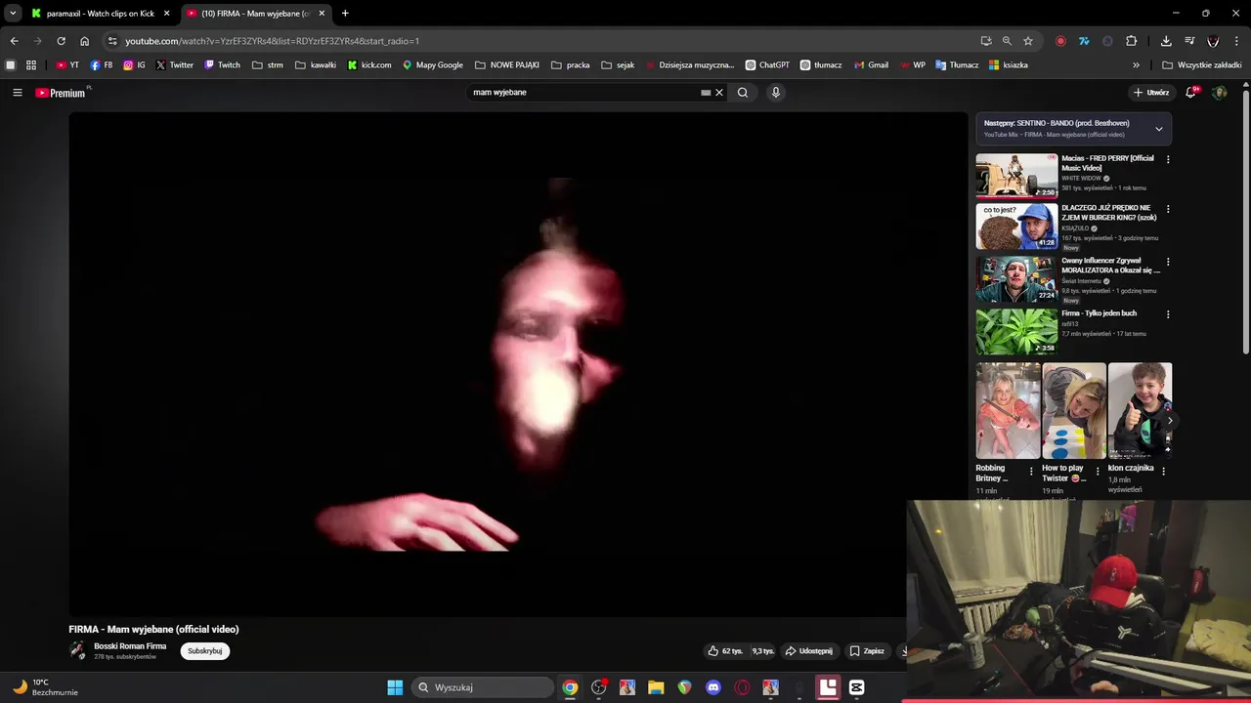This screenshot has width=1251, height=703.
Task: Show hidden bookmarks with the double chevron
Action: [x=1136, y=65]
